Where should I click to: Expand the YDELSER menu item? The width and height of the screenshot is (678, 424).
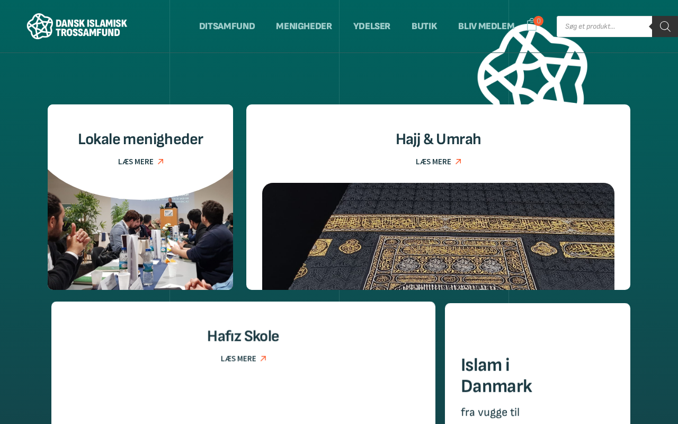point(372,26)
